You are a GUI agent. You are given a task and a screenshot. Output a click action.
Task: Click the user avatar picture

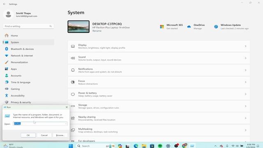pyautogui.click(x=8, y=14)
